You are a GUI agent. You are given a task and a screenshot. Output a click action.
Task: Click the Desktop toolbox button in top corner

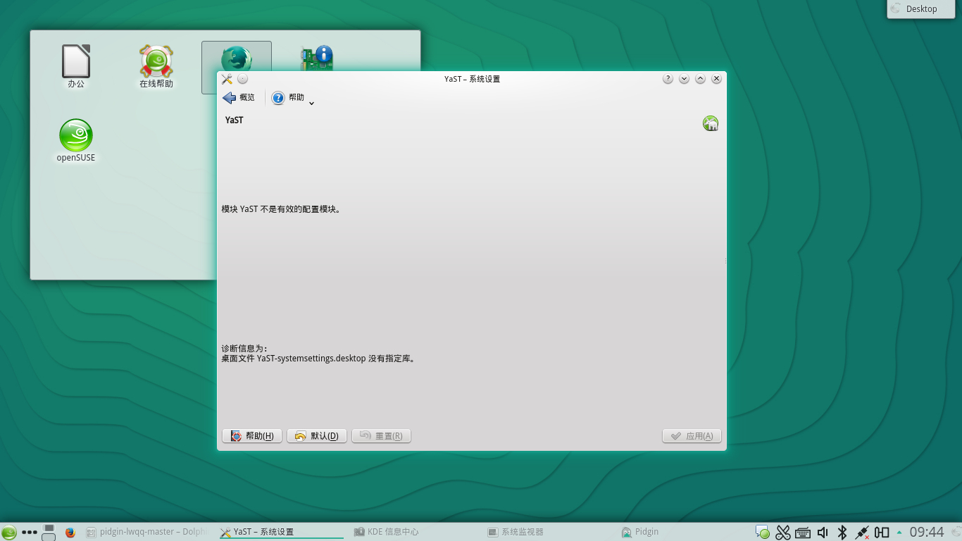(921, 9)
